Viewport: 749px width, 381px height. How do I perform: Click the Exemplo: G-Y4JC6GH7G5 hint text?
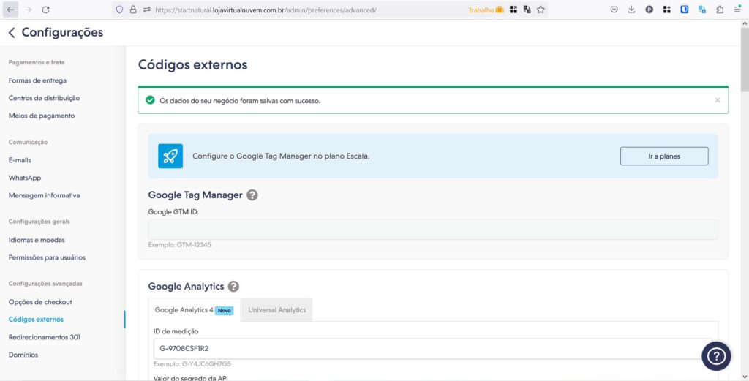[x=192, y=364]
